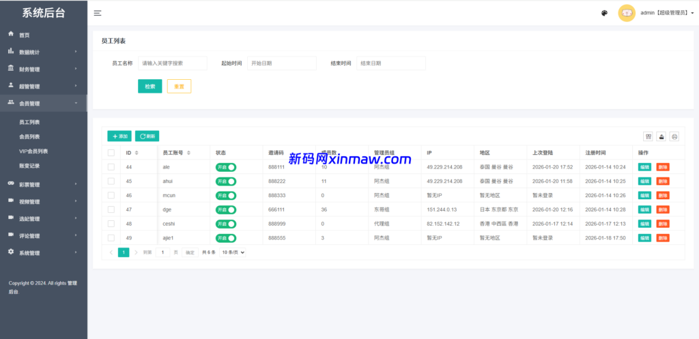The image size is (699, 339).
Task: Open the 起始时间 start date field
Action: point(282,63)
